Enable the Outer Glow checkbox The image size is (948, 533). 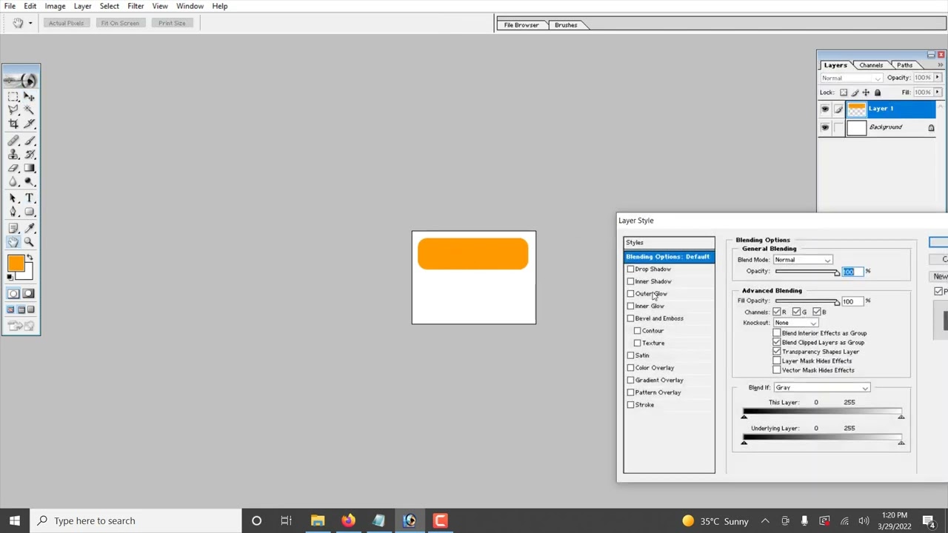tap(630, 294)
